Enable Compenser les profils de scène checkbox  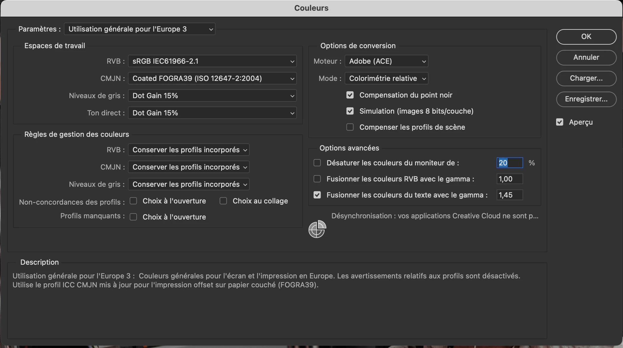point(350,127)
